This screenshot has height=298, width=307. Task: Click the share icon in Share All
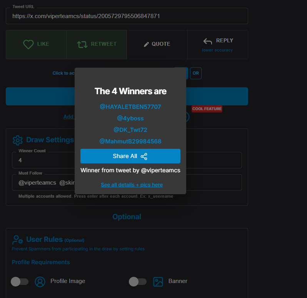pos(144,156)
